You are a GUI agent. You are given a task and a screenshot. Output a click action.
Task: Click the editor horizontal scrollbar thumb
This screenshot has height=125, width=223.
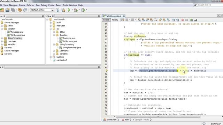158,116
